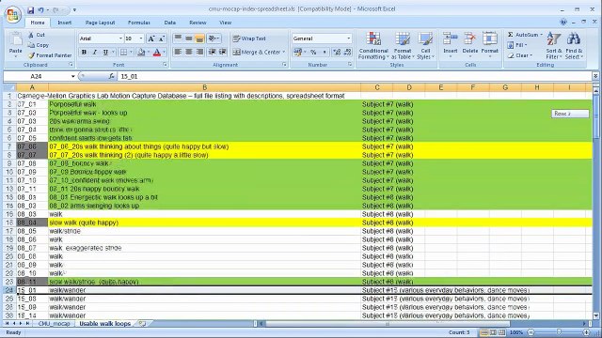Open the Excel Help icon

pyautogui.click(x=562, y=23)
